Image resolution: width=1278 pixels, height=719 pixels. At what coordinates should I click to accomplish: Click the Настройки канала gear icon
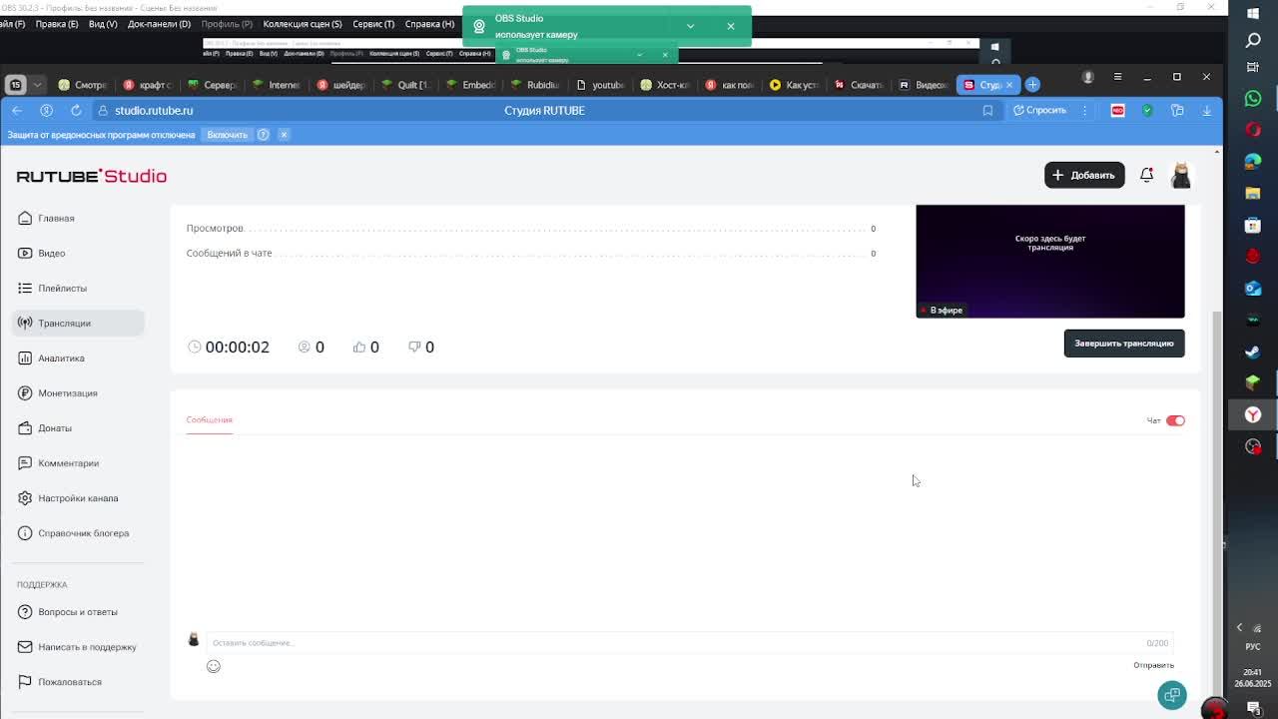pyautogui.click(x=25, y=497)
